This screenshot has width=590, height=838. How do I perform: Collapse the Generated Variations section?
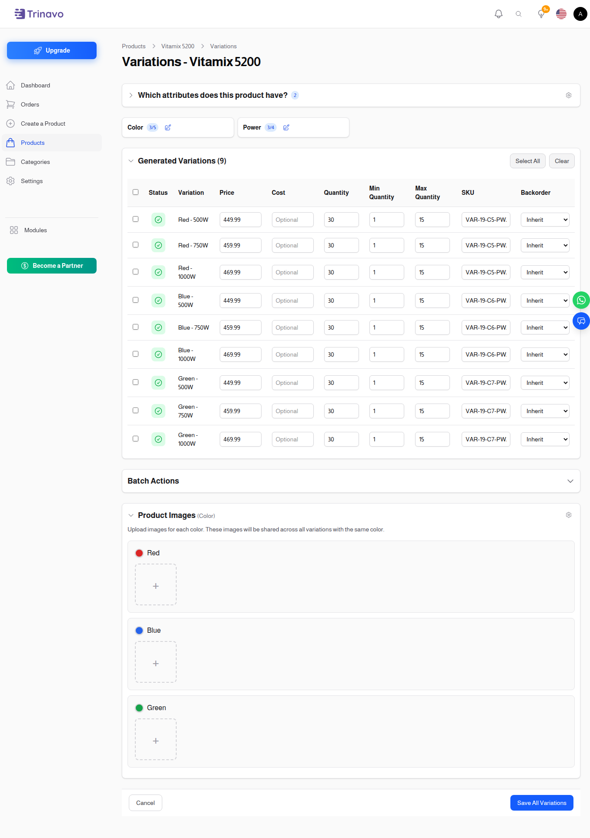(x=131, y=161)
